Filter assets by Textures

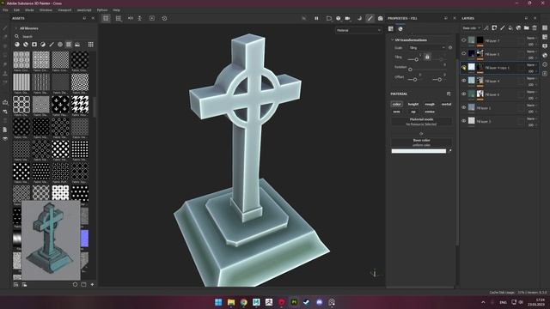[x=69, y=45]
